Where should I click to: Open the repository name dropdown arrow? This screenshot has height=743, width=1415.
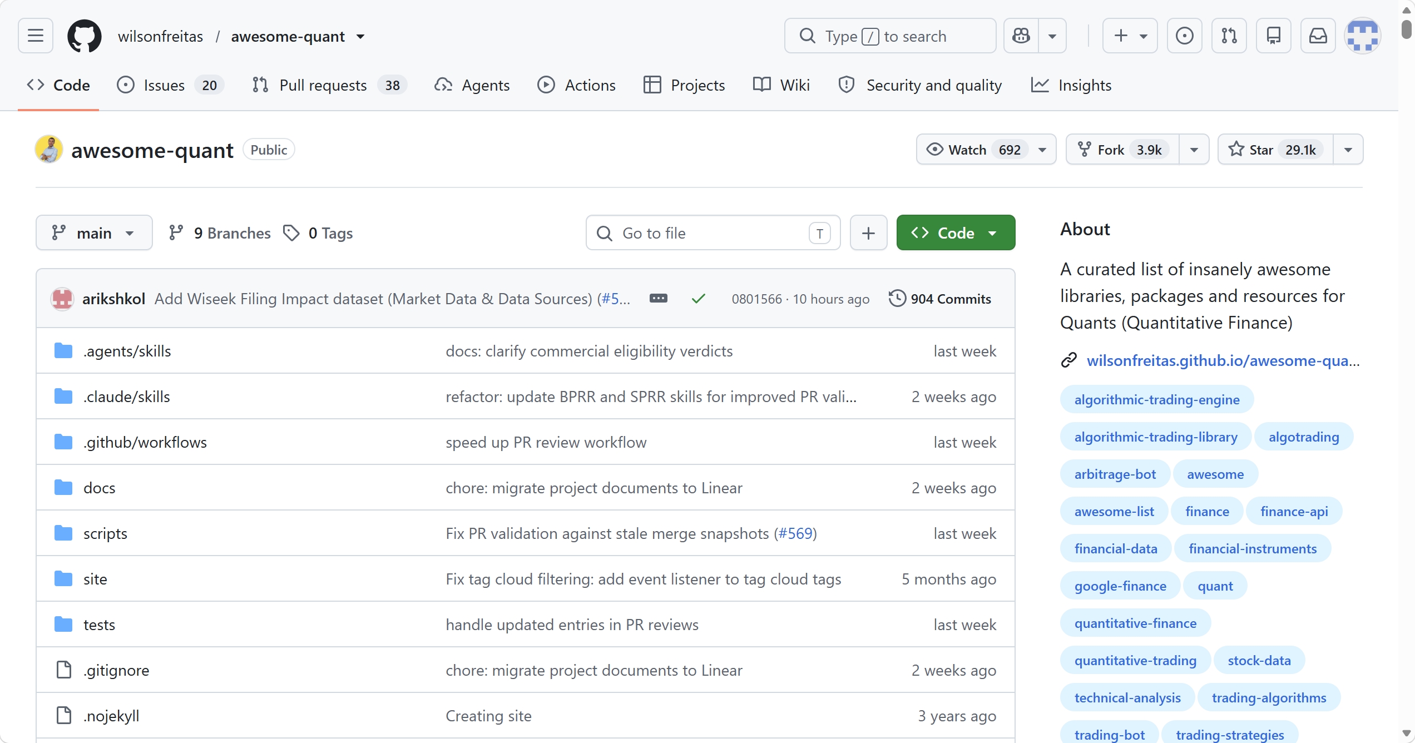tap(360, 37)
